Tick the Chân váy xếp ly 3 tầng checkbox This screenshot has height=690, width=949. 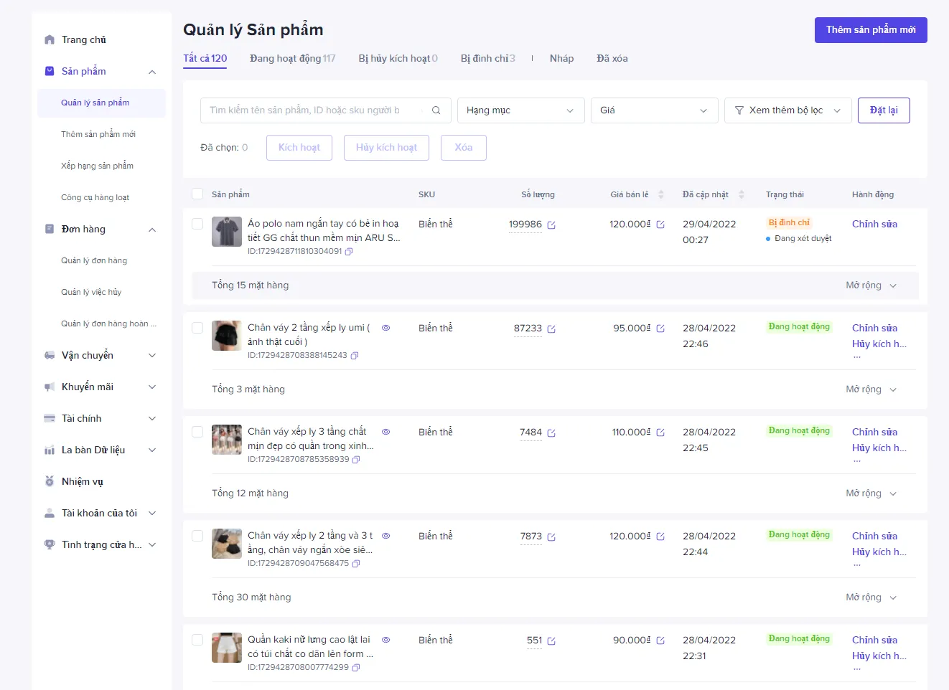click(197, 432)
